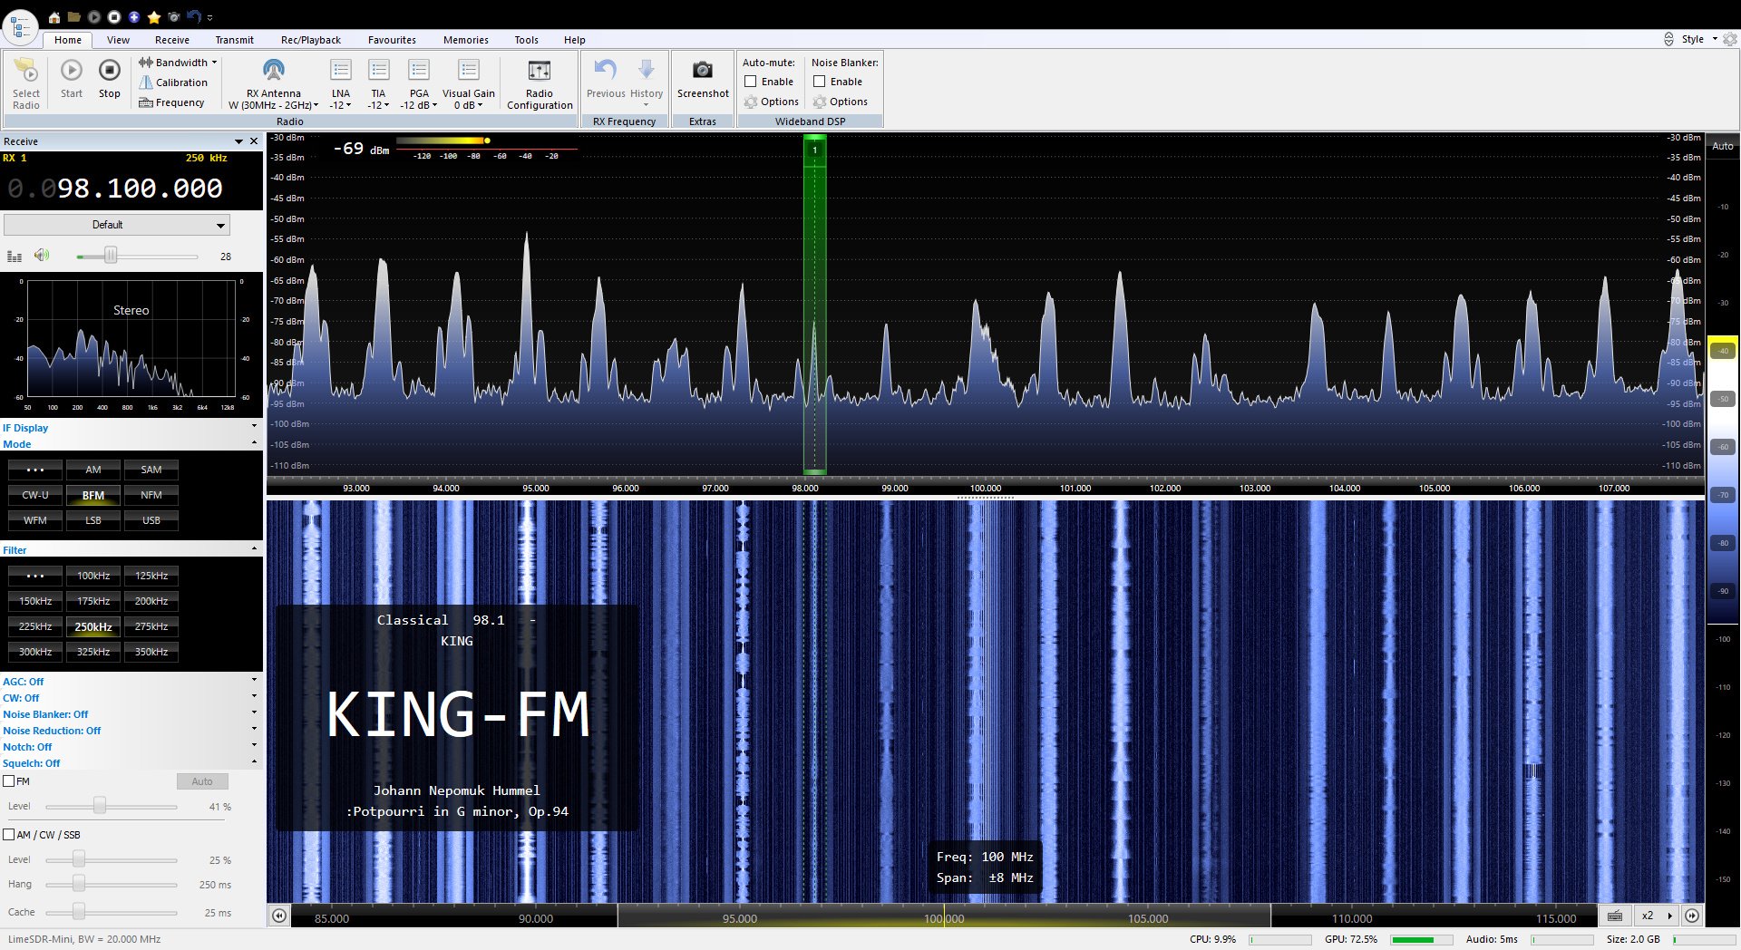Open Calibration in the Radio group

(173, 82)
